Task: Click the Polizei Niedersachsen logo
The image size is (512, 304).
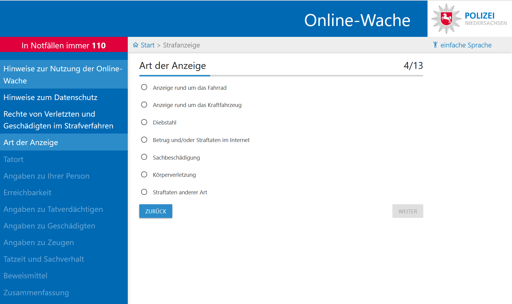Action: [x=469, y=19]
